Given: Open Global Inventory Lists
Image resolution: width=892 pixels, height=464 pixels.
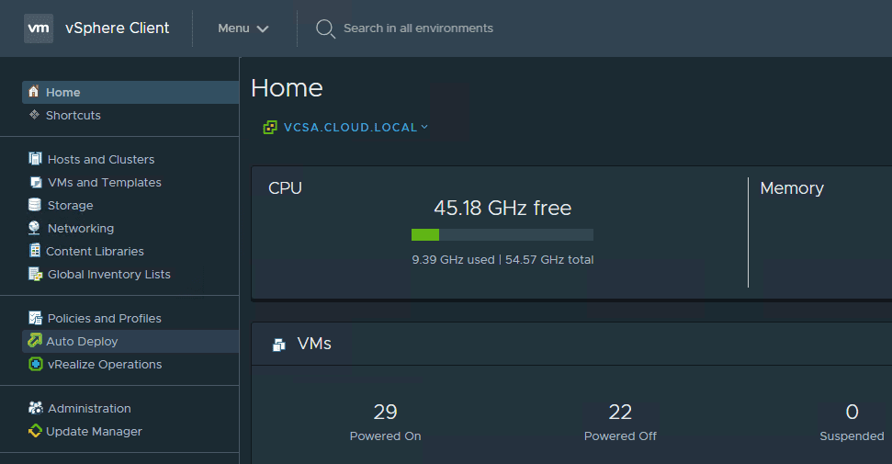Looking at the screenshot, I should click(x=108, y=274).
